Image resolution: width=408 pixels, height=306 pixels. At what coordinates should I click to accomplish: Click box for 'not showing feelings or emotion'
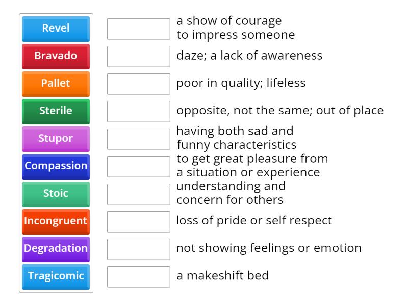pyautogui.click(x=139, y=249)
